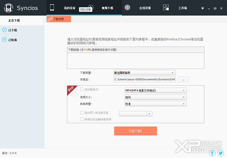This screenshot has height=158, width=227.
Task: Click the link chain icon in 下载视频 tab
Action: point(50,19)
